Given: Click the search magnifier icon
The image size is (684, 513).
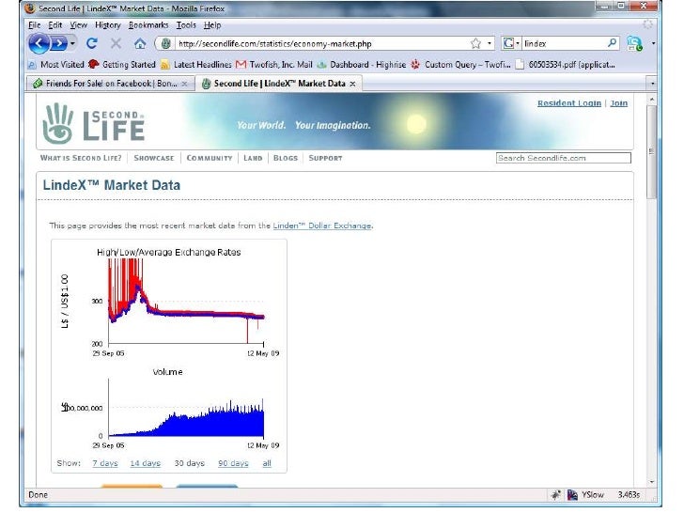Looking at the screenshot, I should pos(612,43).
